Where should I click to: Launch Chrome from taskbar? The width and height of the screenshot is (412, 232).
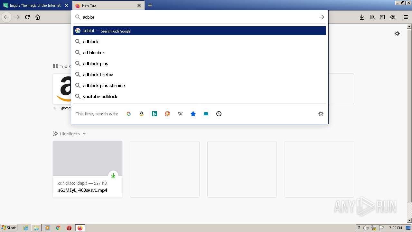[x=58, y=228]
